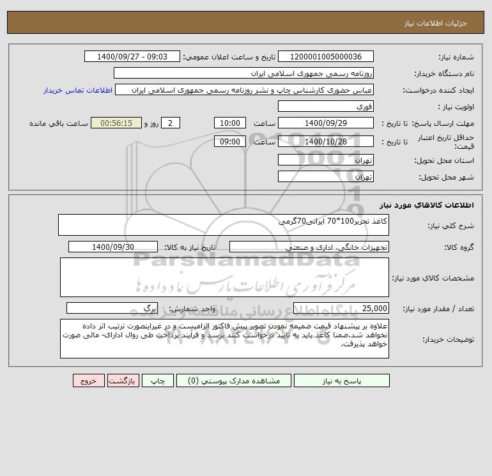Click delivery city field تهران
Image resolution: width=492 pixels, height=476 pixels.
coord(326,176)
